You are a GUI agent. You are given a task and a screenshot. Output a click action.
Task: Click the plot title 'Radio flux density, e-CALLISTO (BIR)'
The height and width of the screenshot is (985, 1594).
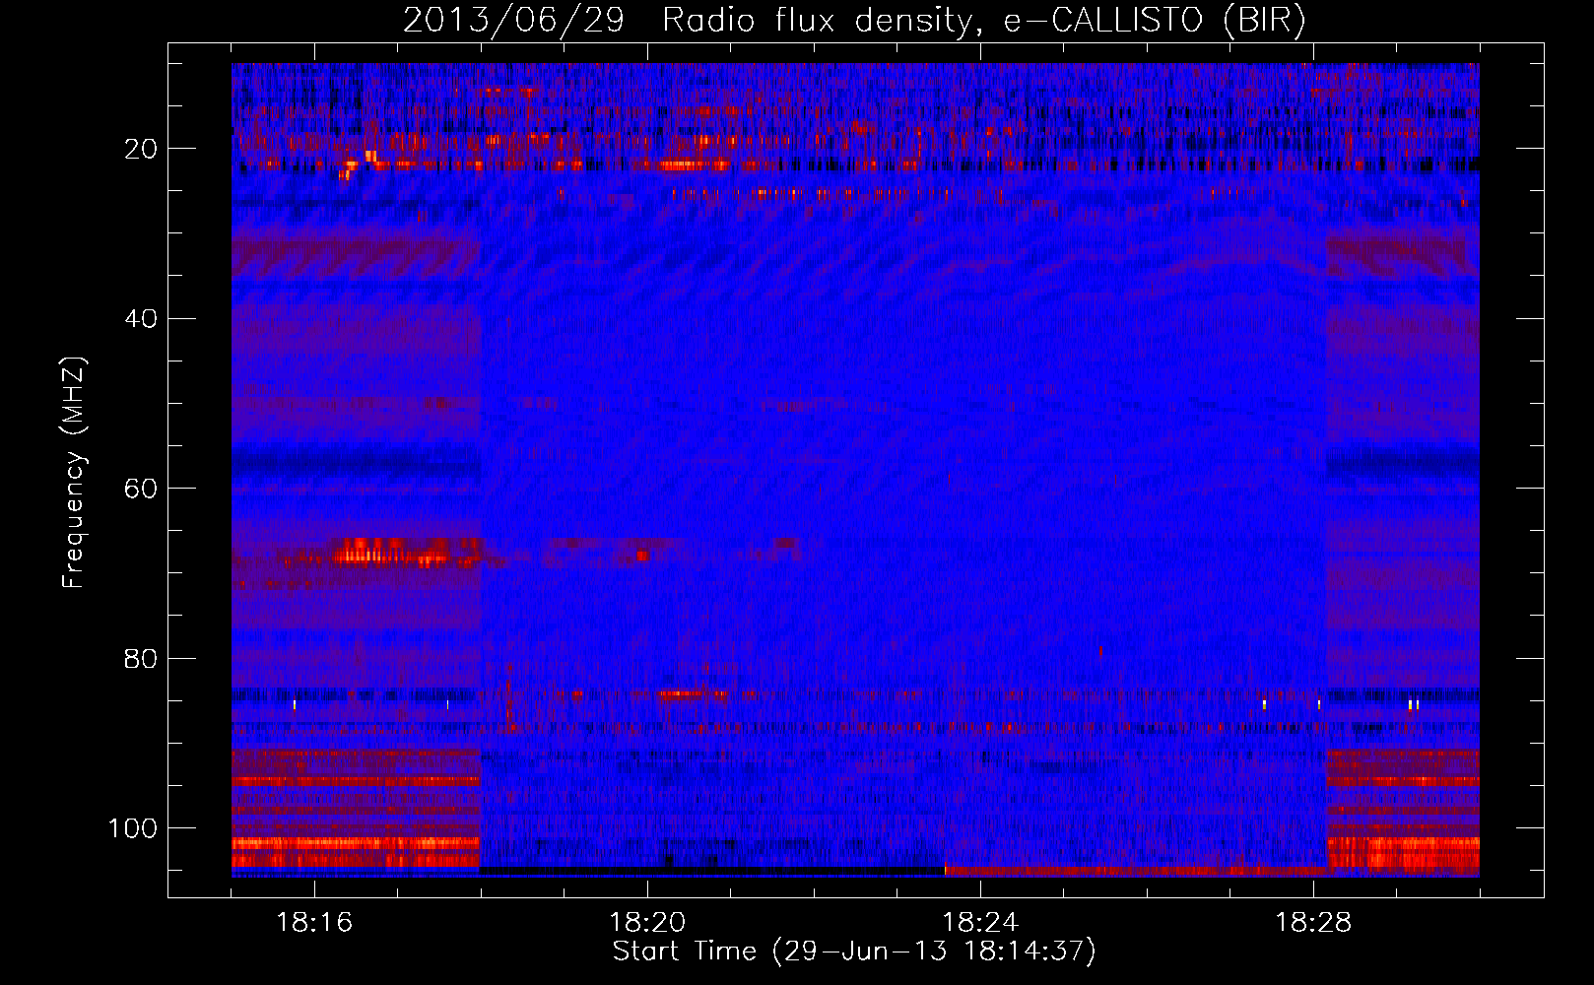coord(984,20)
